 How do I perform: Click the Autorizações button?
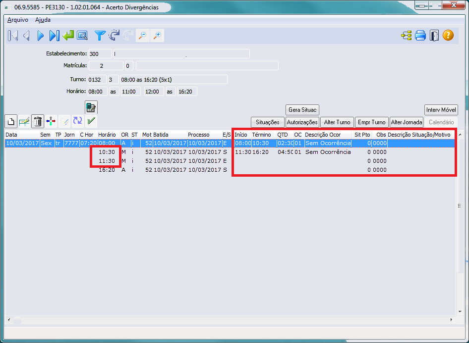tap(302, 122)
